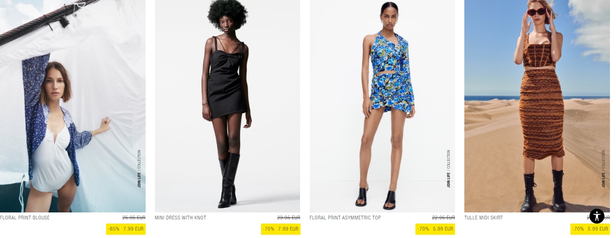Screen dimensions: 616x238
Task: Click the crossed-out 29.95 EUR price
Action: tap(288, 218)
